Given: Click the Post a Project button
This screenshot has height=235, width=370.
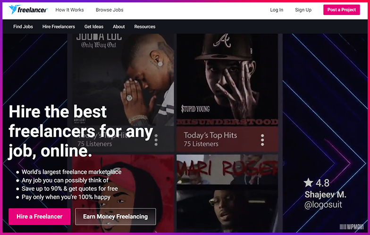Looking at the screenshot, I should (x=342, y=9).
